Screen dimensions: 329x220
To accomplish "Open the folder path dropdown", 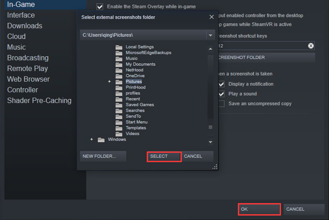I will click(210, 35).
